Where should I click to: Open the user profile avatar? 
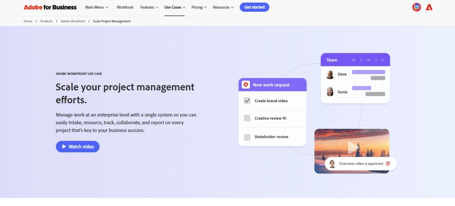(x=417, y=7)
